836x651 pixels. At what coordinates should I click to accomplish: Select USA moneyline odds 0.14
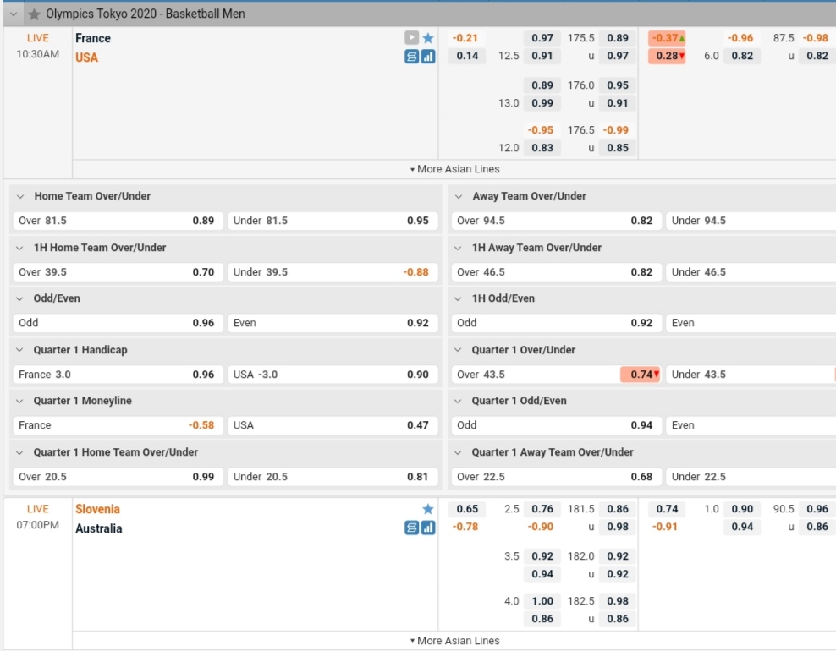[467, 56]
